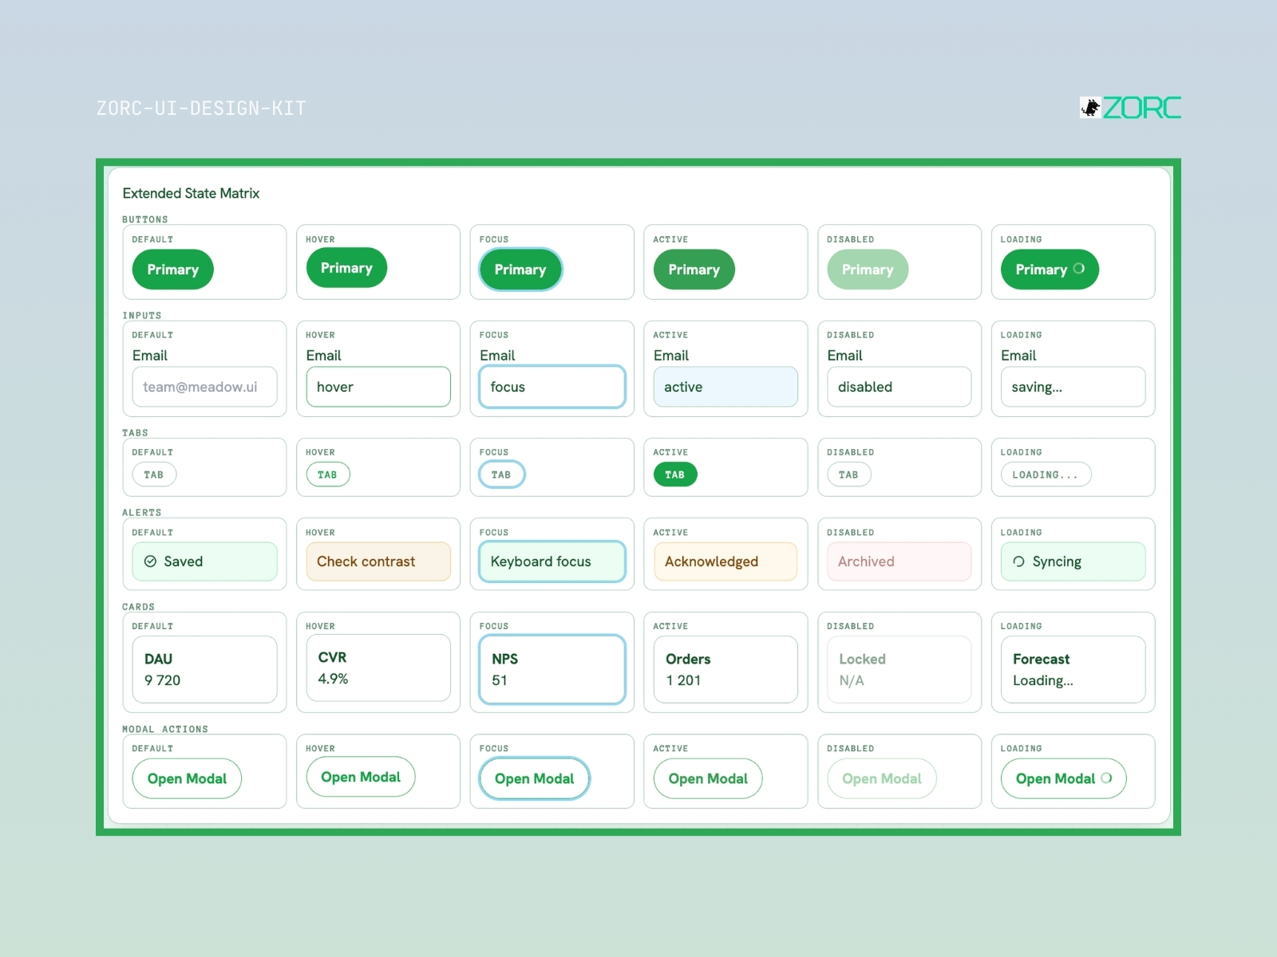Click the ZORC-UI-DESIGN-KIT title text
This screenshot has width=1277, height=957.
coord(201,108)
